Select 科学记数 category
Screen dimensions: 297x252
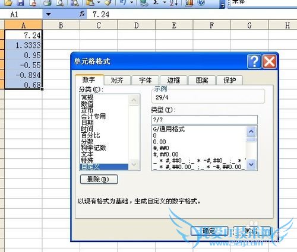[104, 148]
